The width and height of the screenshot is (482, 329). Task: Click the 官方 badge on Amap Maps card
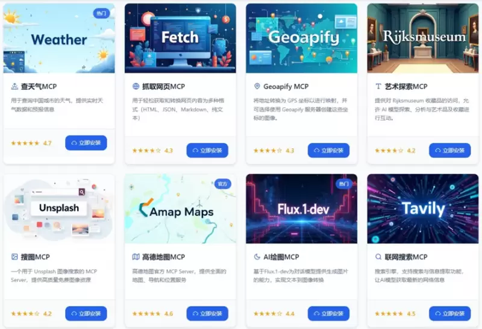pos(222,184)
